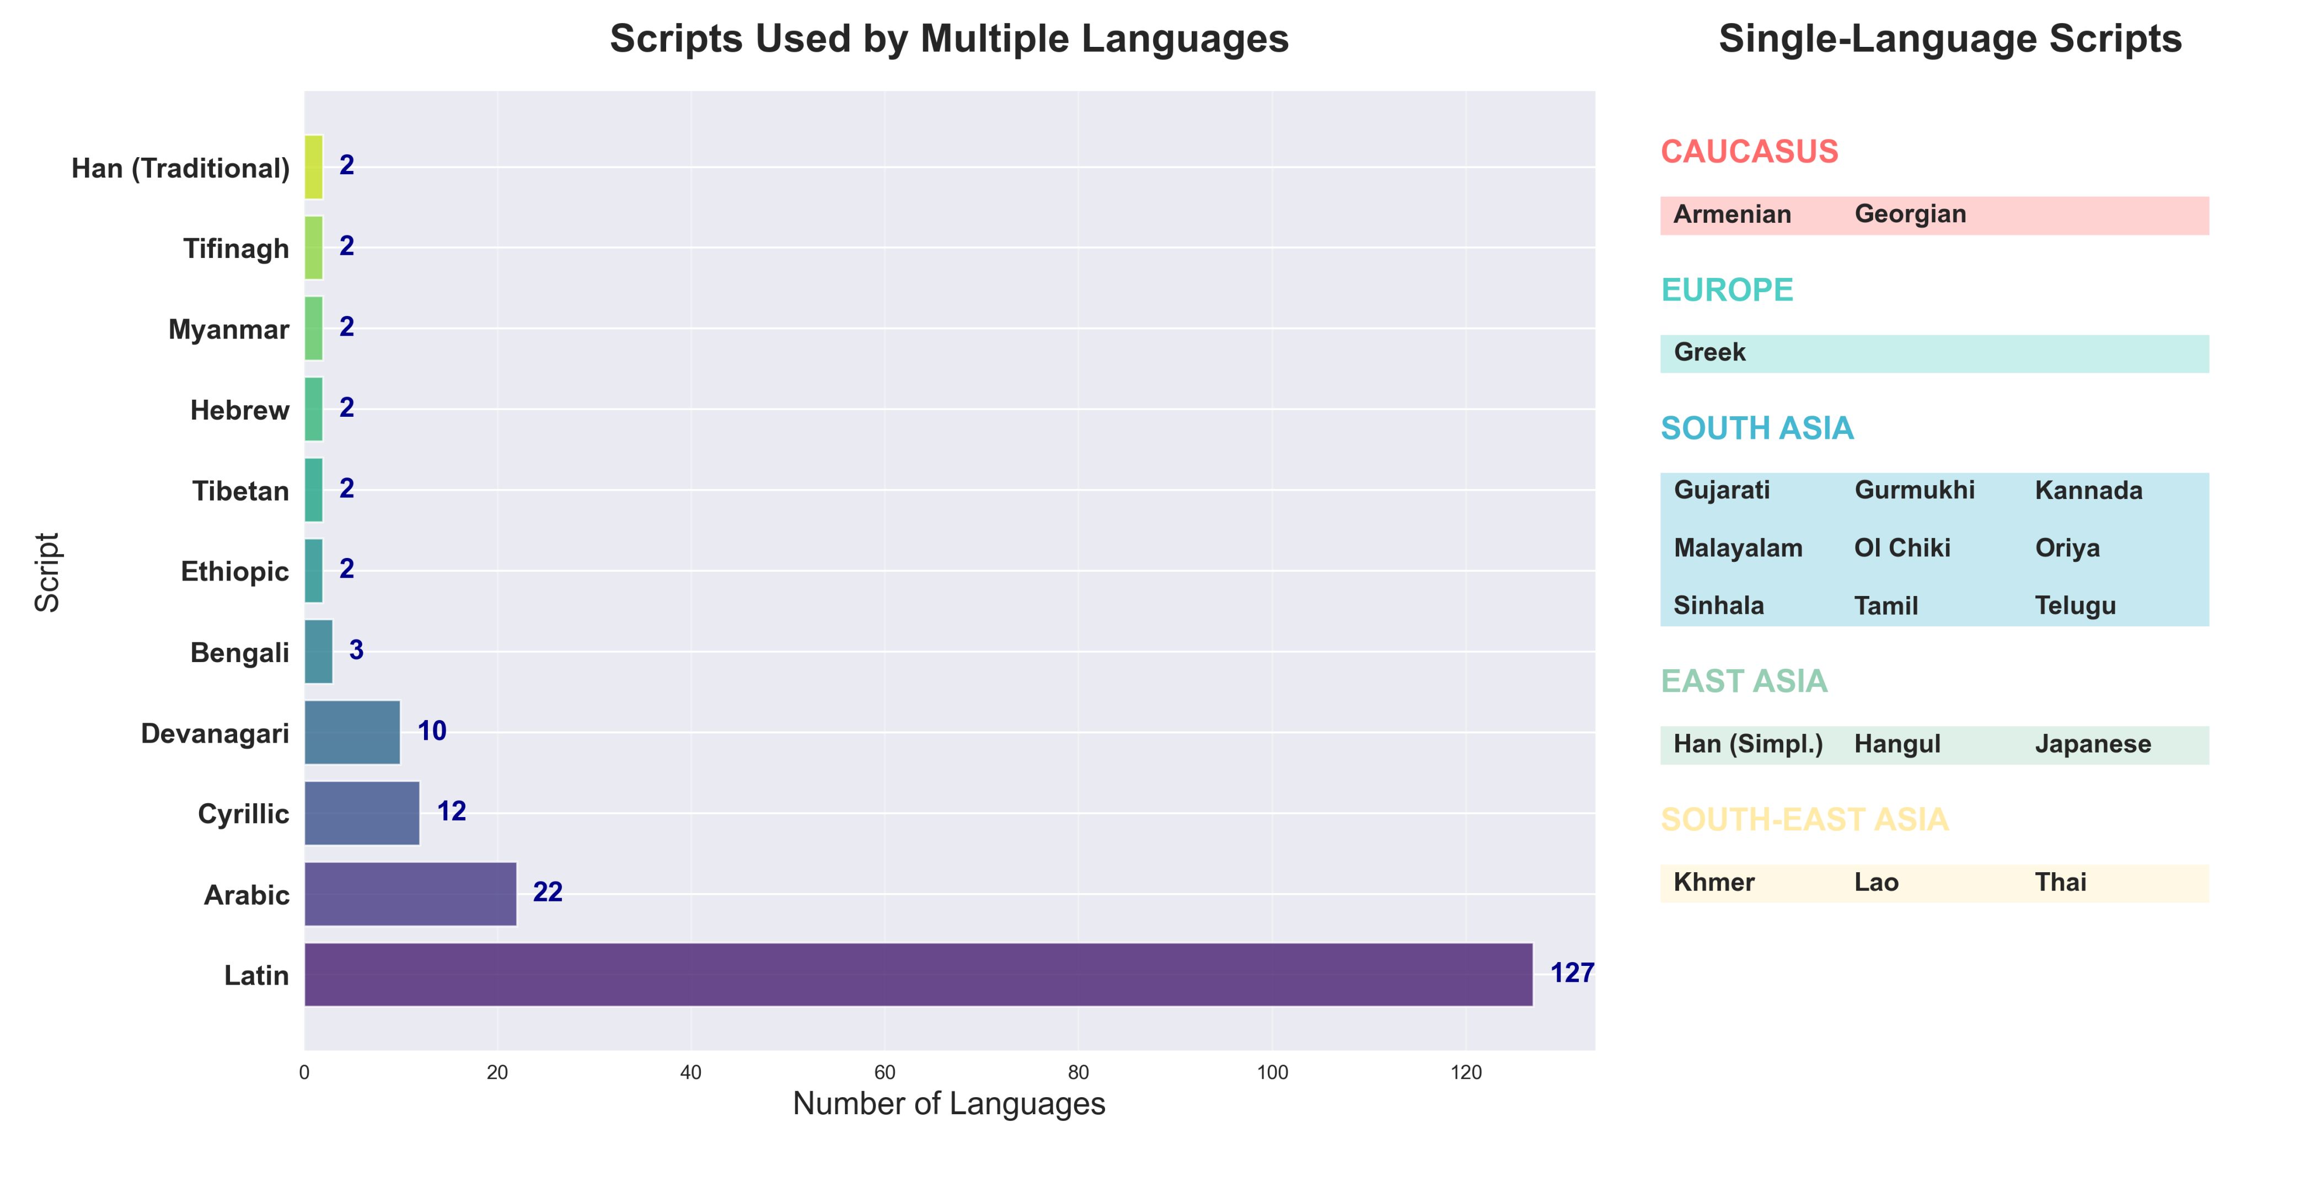Click the Latin bar in the chart

[x=918, y=974]
